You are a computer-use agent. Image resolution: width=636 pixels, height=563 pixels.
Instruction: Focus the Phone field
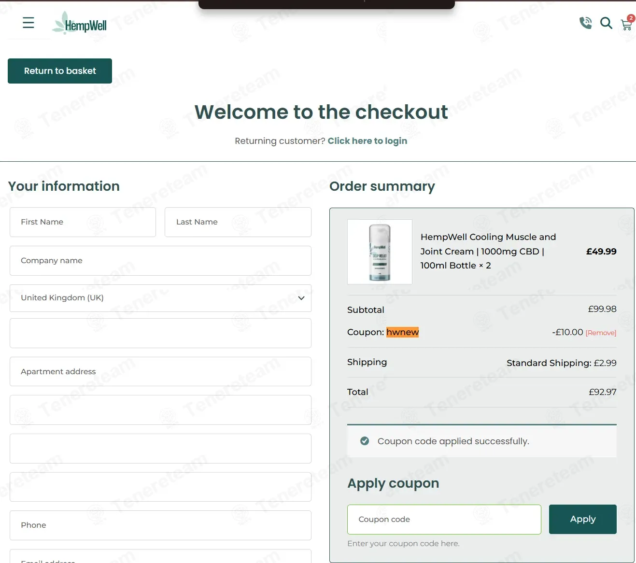(160, 525)
